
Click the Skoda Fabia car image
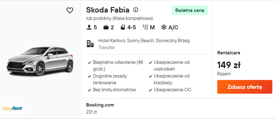tap(40, 61)
